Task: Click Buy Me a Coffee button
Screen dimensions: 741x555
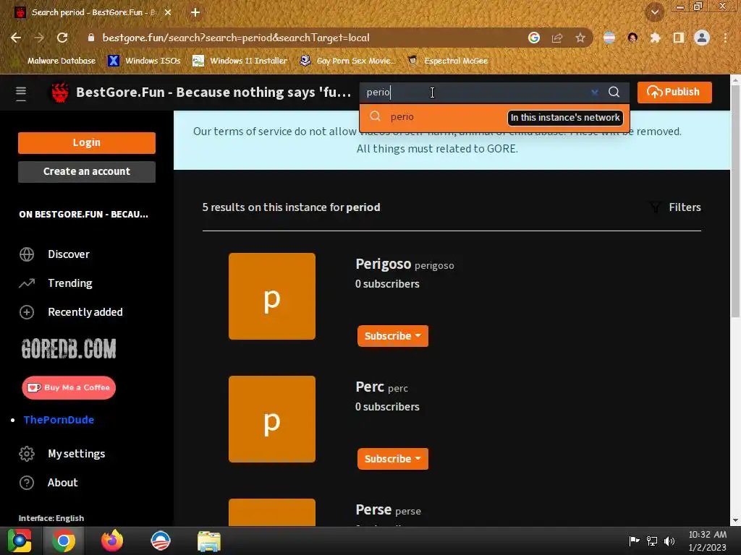Action: [x=69, y=387]
